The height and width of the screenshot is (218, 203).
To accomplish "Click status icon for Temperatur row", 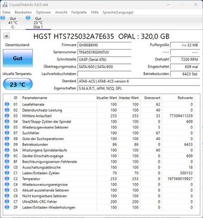I will click(x=7, y=179).
